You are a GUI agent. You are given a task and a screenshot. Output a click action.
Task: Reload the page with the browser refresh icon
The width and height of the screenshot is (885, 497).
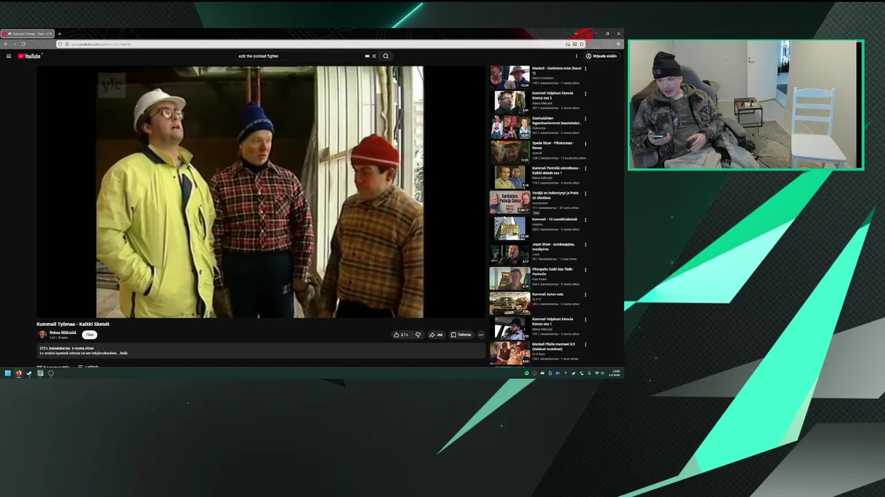23,44
